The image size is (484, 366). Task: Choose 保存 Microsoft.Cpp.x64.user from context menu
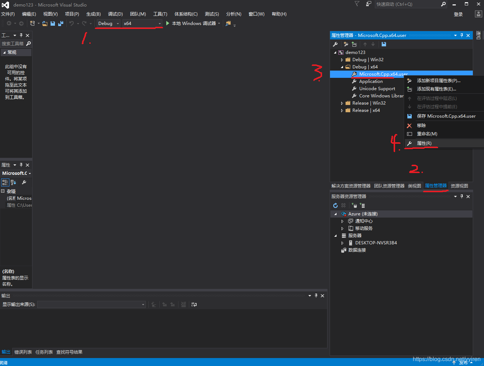[x=444, y=116]
